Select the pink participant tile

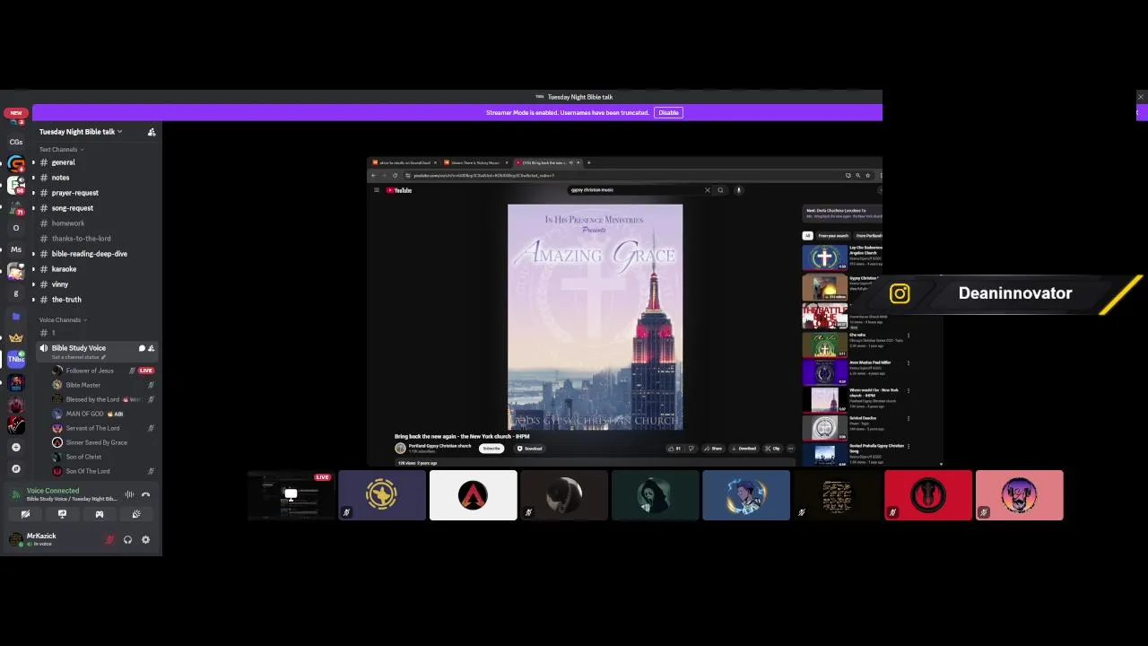[1019, 495]
